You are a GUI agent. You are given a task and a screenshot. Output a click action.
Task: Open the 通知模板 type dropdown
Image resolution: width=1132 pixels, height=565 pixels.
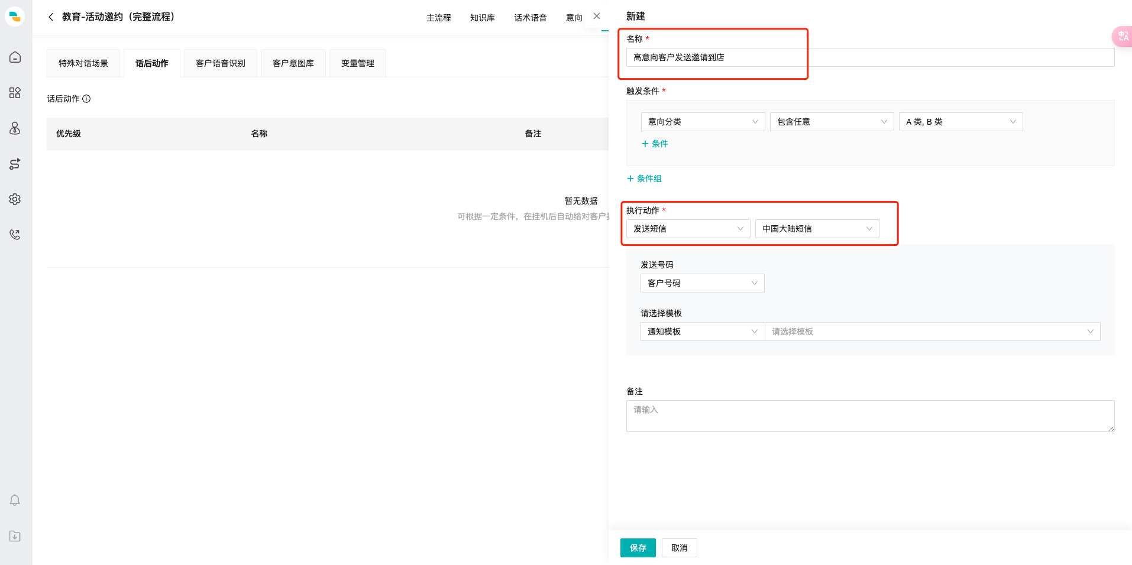(703, 332)
